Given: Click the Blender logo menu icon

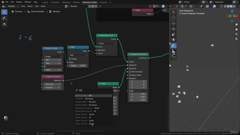Looking at the screenshot, I should (x=3, y=2).
